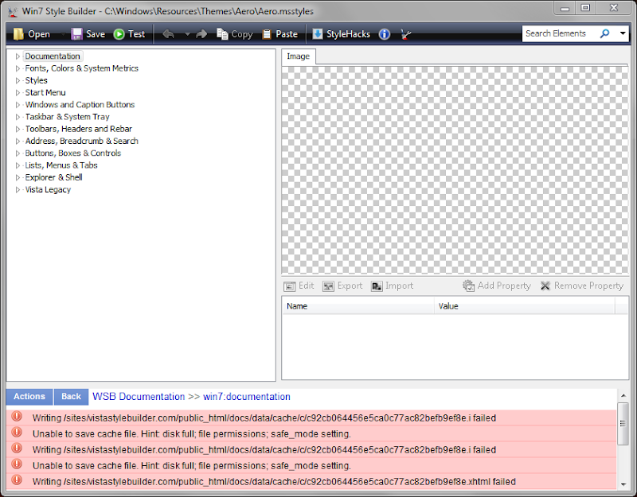Select Documentation in the tree
Screen dimensions: 637x497
(x=53, y=56)
